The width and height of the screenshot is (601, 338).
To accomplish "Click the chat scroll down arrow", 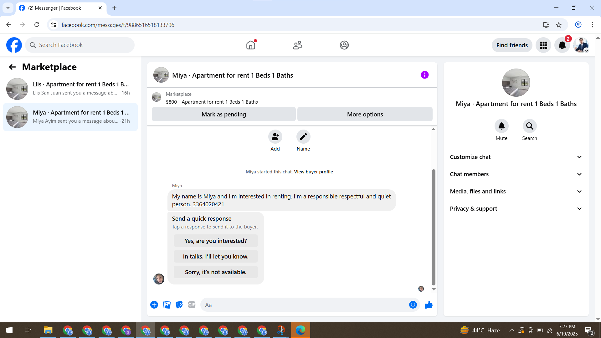I will (x=434, y=289).
